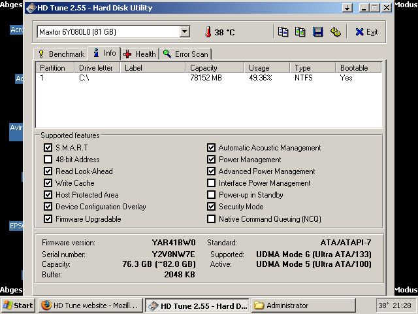The height and width of the screenshot is (314, 418).
Task: Save with the floppy disk icon
Action: [x=318, y=32]
